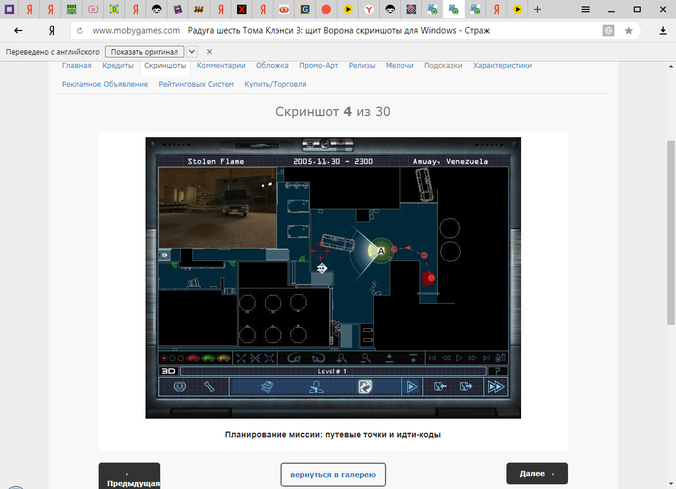The image size is (676, 489).
Task: Click the www.mobygames.com address field
Action: click(136, 30)
